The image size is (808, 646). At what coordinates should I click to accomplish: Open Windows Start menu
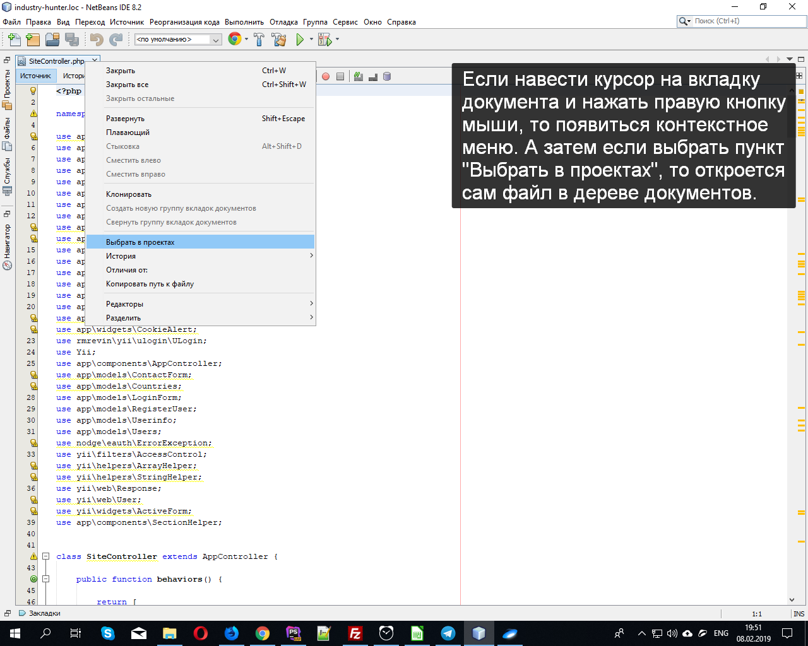coord(15,633)
